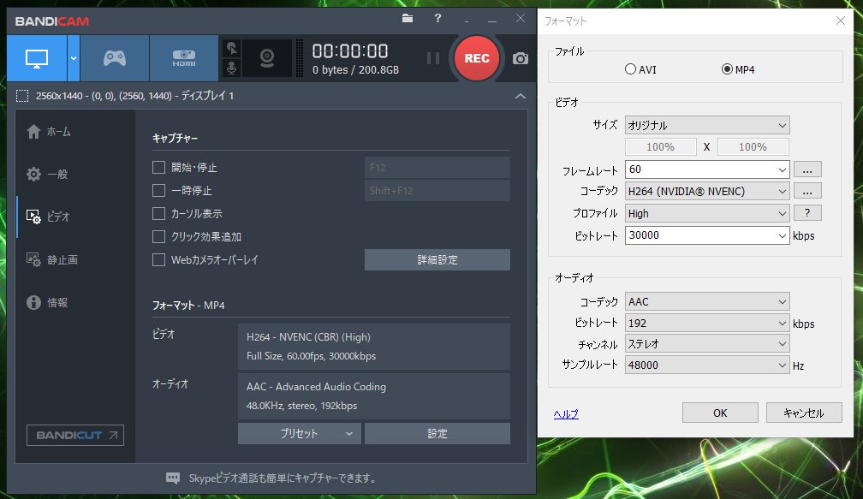Launch BANDICUT from the sidebar button
863x499 pixels.
pyautogui.click(x=74, y=435)
